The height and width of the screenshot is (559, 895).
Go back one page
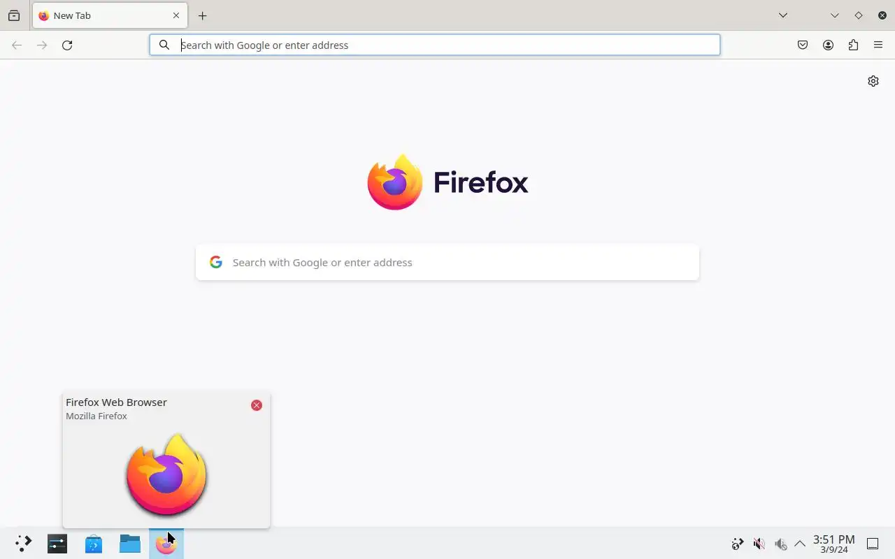coord(17,45)
